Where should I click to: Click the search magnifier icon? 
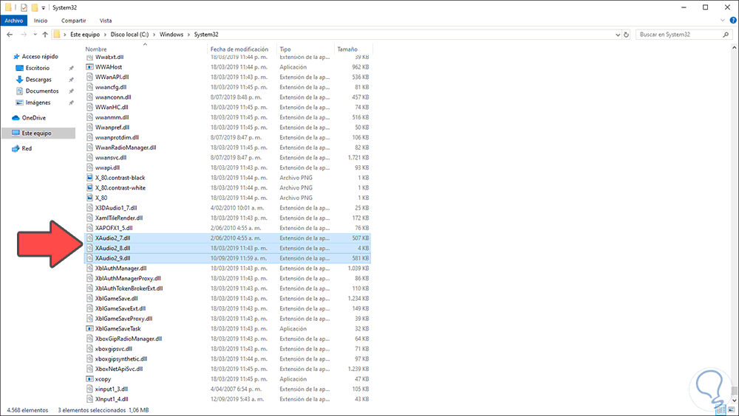[x=726, y=35]
